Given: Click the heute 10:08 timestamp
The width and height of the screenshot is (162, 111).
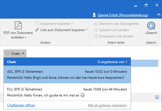Looking at the screenshot, I should click(x=105, y=89).
